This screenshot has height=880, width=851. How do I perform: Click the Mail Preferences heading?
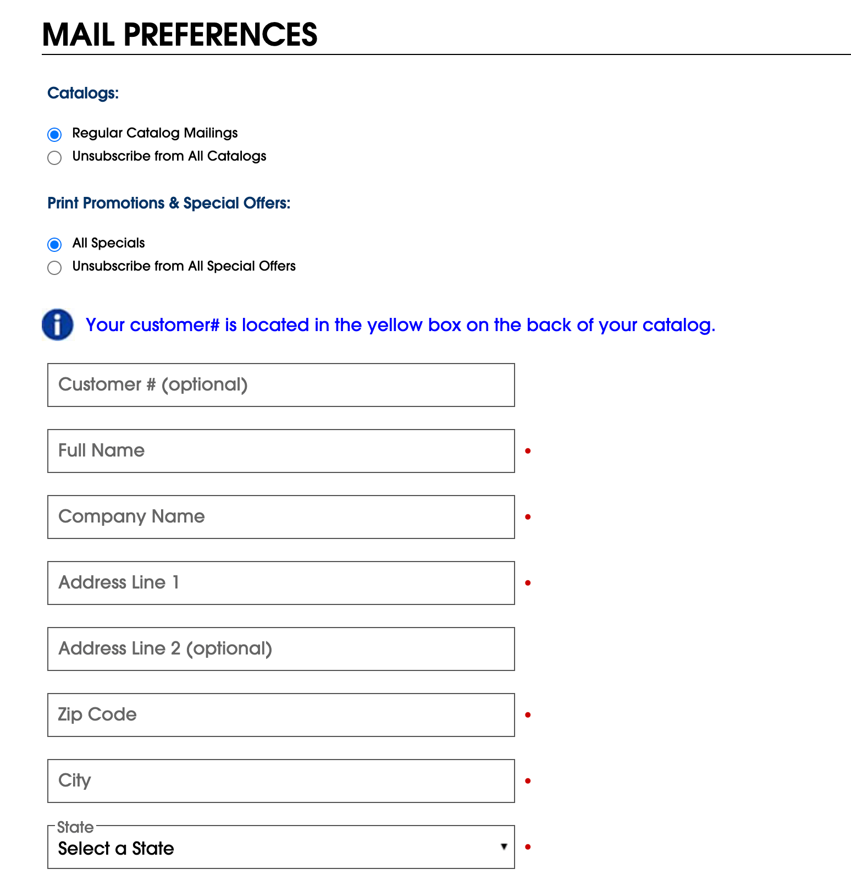[x=180, y=35]
